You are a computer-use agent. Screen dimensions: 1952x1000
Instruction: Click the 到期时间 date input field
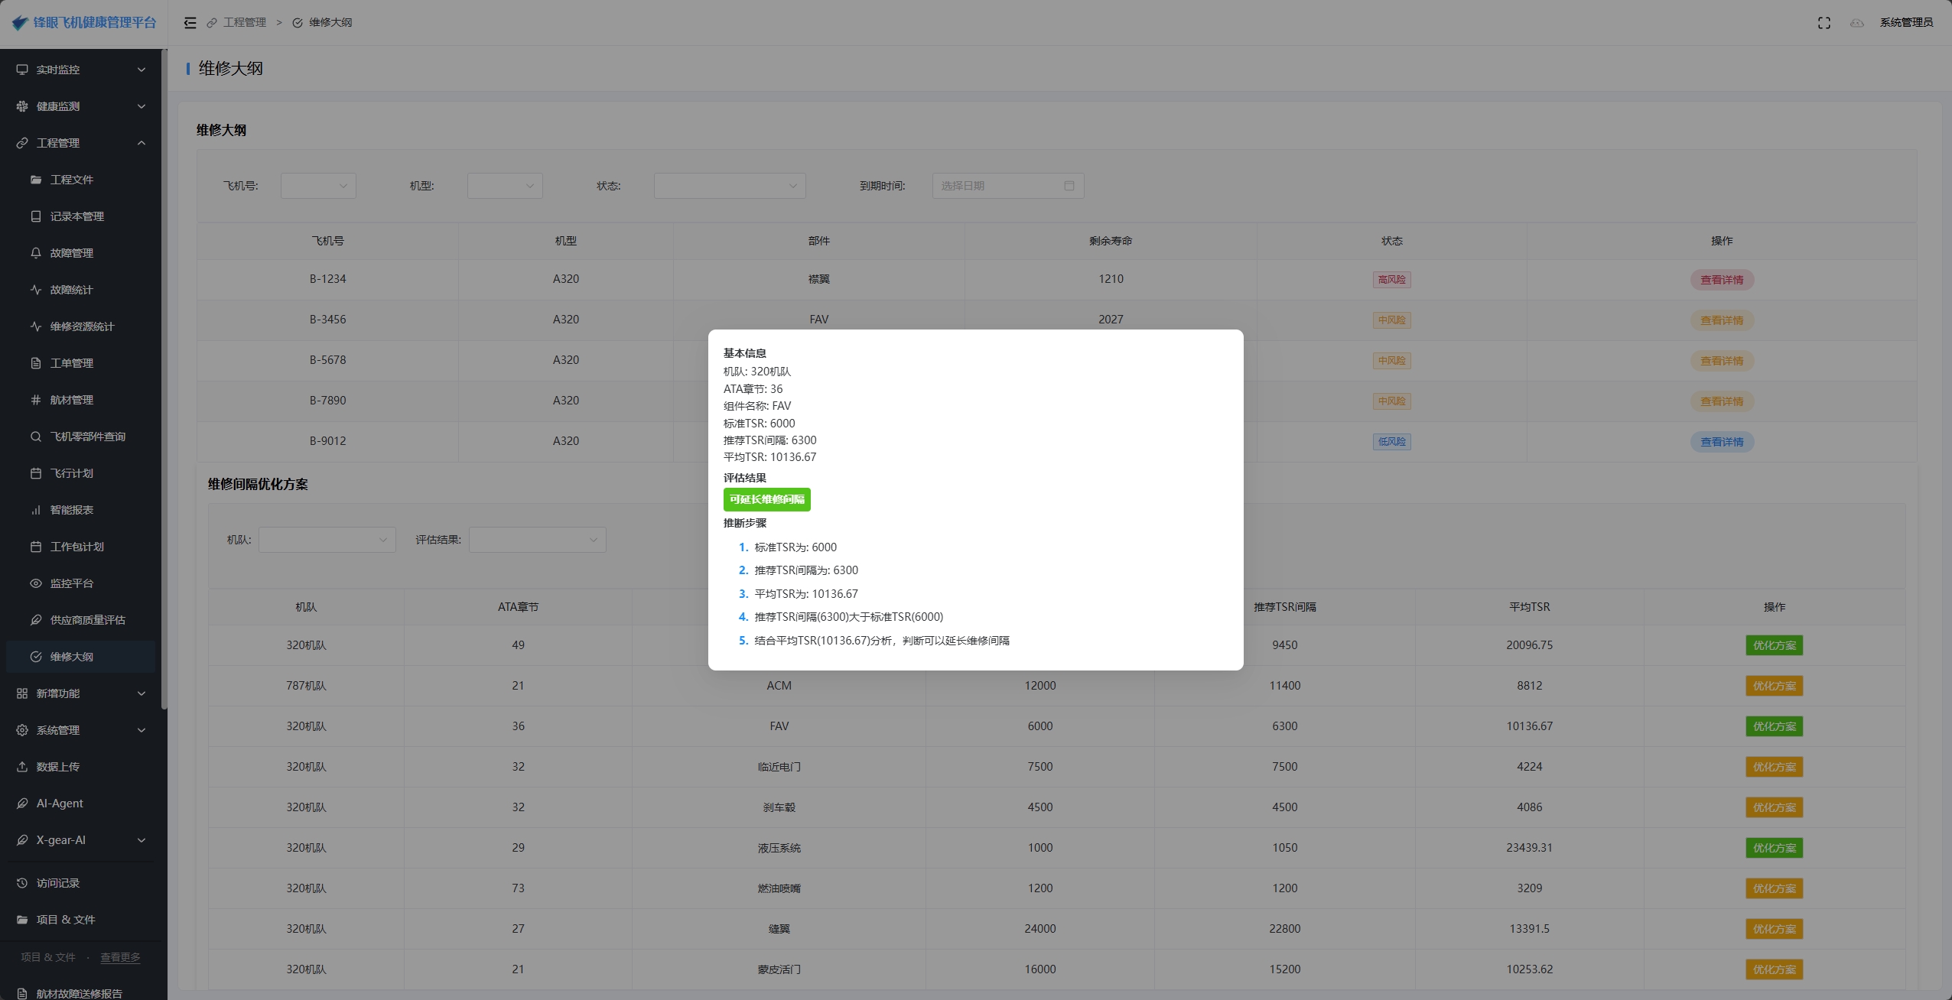pos(1007,186)
